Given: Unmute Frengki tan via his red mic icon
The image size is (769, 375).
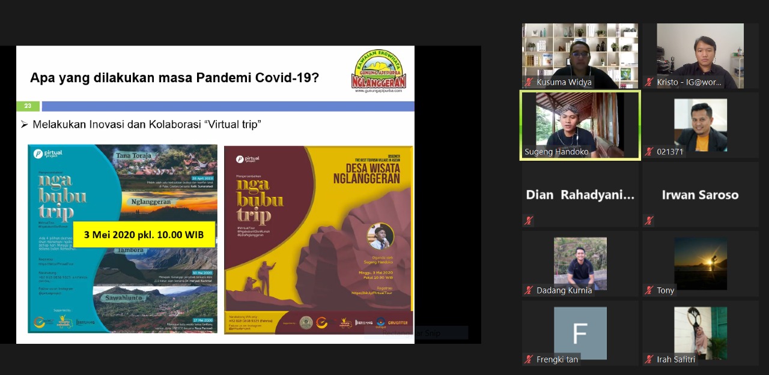Looking at the screenshot, I should tap(527, 359).
